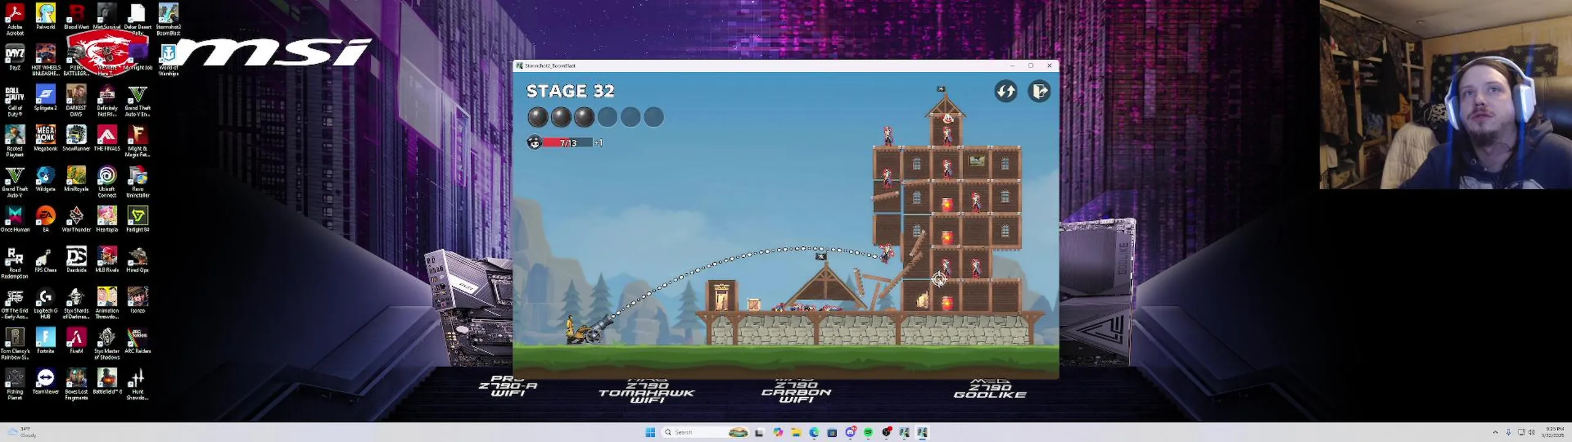
Task: Launch Hired Ops desktop icon
Action: coord(138,260)
